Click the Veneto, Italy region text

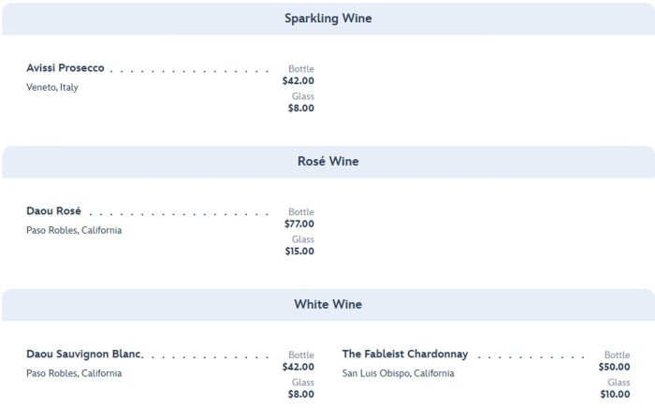pyautogui.click(x=52, y=88)
